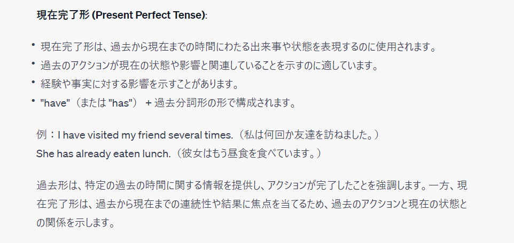Click the word "has" in the fourth bullet
514x243 pixels.
pos(122,103)
